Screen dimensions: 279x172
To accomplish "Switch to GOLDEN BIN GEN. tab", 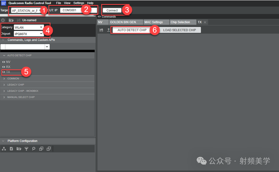I will (x=126, y=22).
